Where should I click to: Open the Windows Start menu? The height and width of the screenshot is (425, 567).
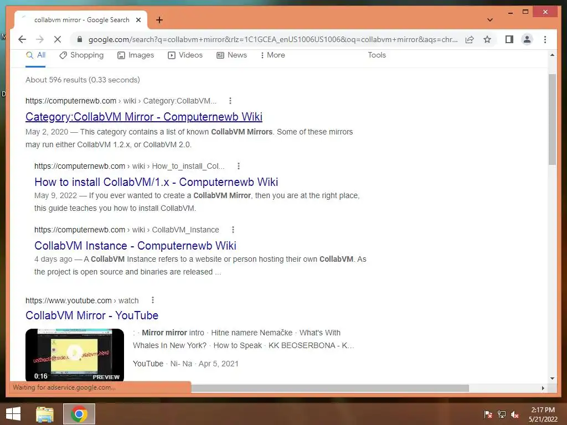click(x=13, y=414)
